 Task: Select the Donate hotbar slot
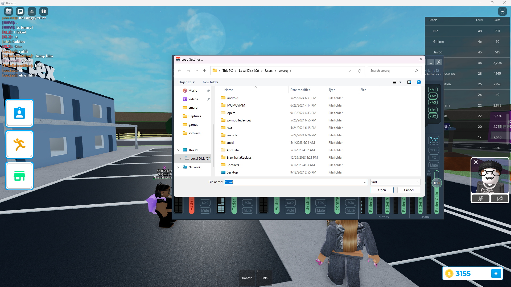[x=247, y=277]
